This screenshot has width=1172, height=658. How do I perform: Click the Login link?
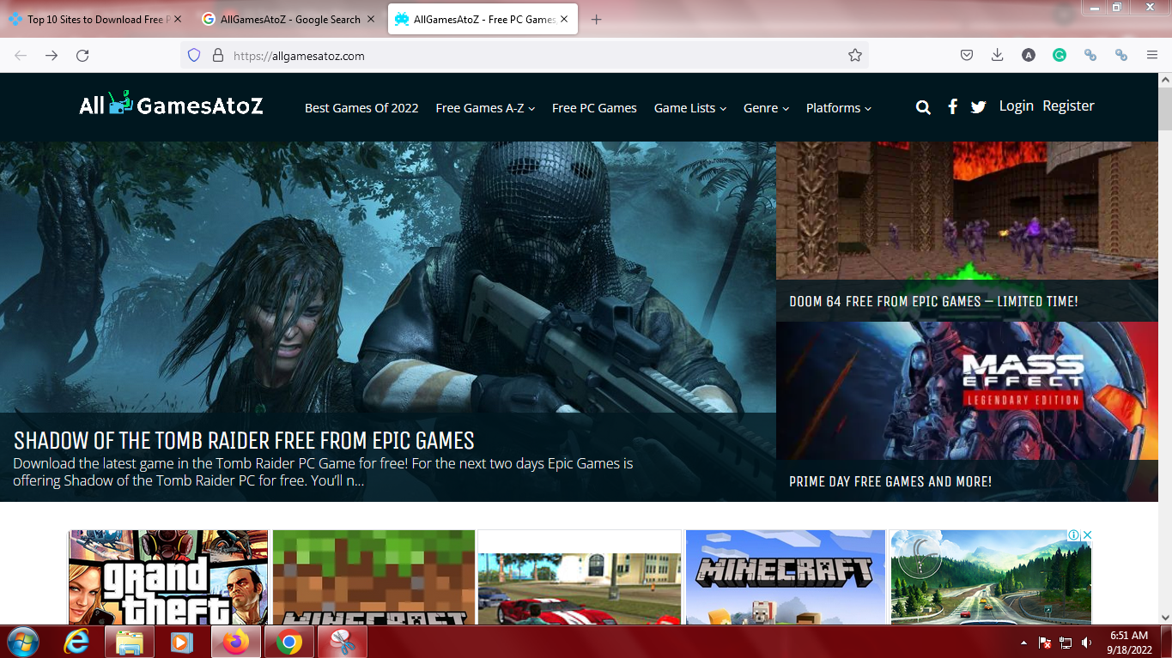coord(1017,106)
